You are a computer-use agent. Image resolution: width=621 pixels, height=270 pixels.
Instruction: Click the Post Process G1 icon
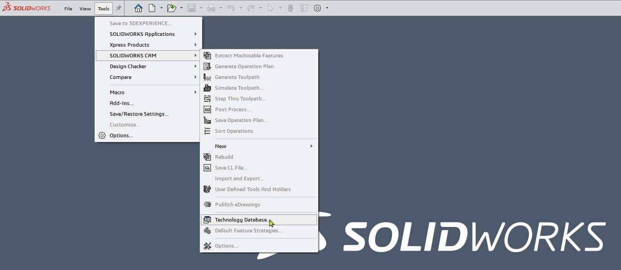tap(207, 109)
